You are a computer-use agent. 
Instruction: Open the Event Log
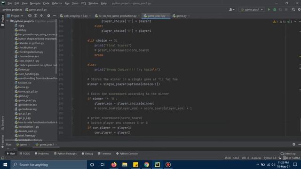288,154
